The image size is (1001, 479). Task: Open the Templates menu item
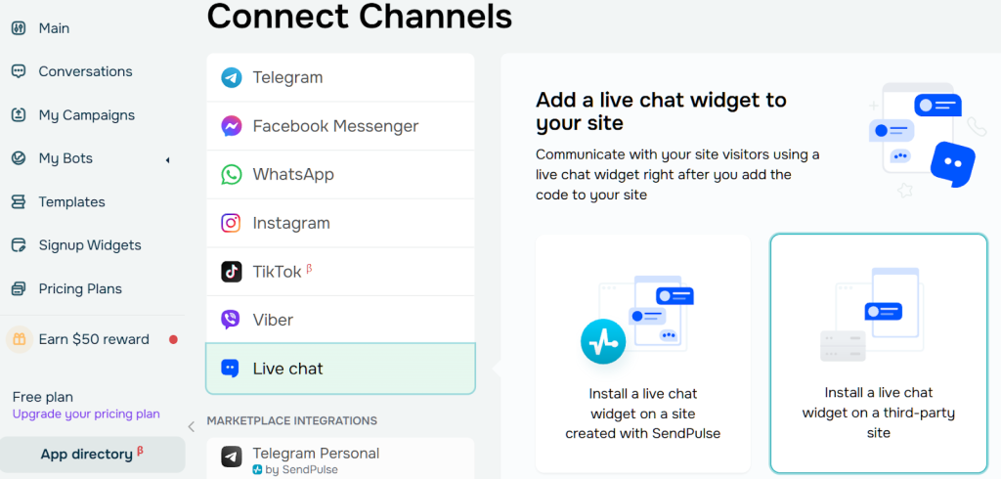click(x=71, y=202)
